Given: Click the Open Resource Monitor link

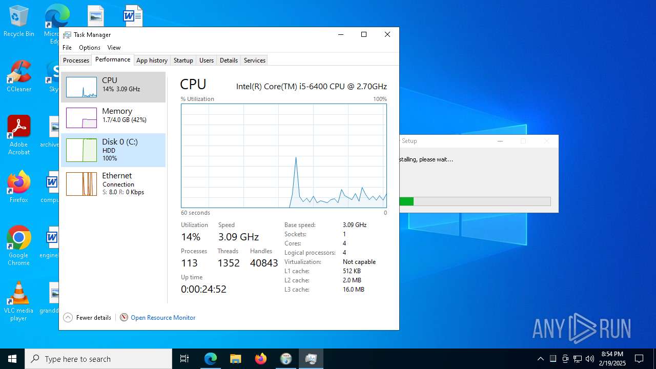Looking at the screenshot, I should [x=163, y=318].
